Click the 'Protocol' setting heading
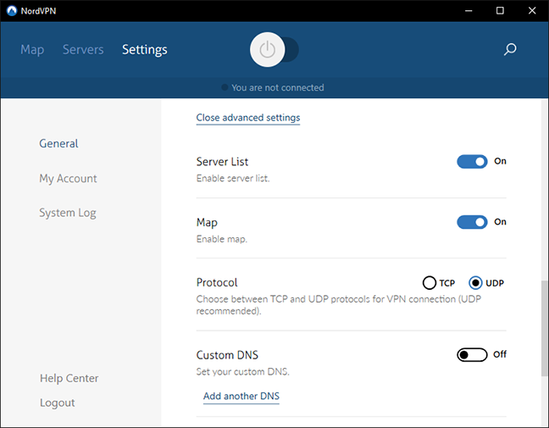This screenshot has width=549, height=428. [x=217, y=282]
